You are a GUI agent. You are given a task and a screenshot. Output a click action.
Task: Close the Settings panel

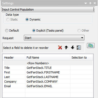(x=95, y=3)
